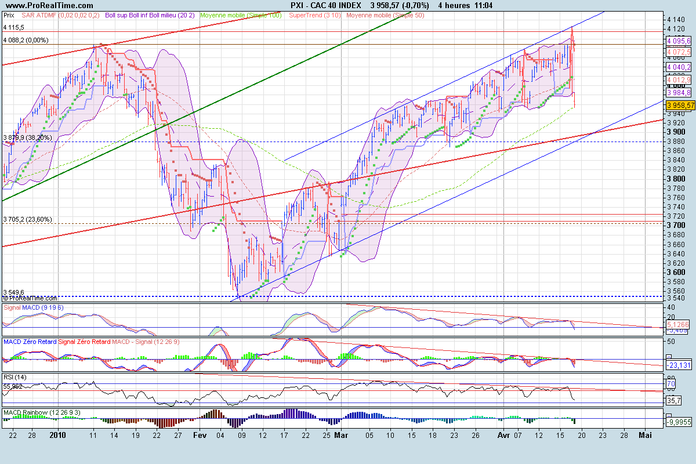Image resolution: width=696 pixels, height=464 pixels.
Task: Click the 07 date marker on time axis
Action: [x=517, y=434]
